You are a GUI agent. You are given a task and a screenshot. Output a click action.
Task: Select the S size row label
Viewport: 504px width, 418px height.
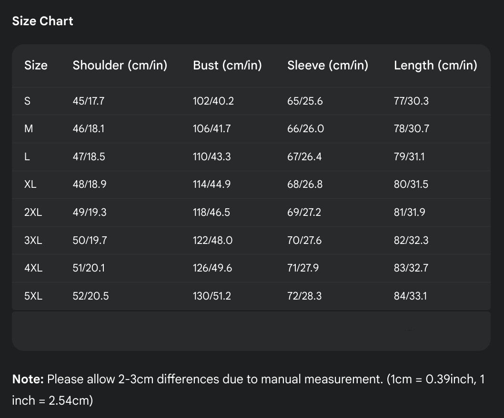(x=27, y=101)
